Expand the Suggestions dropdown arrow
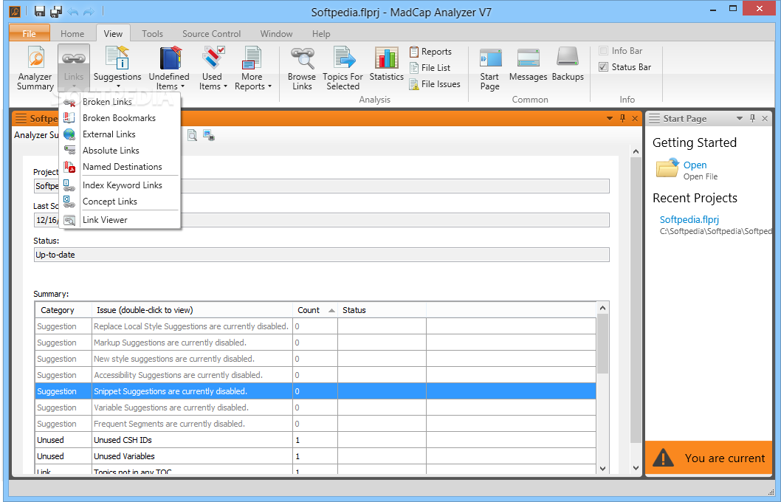Image resolution: width=781 pixels, height=502 pixels. point(119,86)
